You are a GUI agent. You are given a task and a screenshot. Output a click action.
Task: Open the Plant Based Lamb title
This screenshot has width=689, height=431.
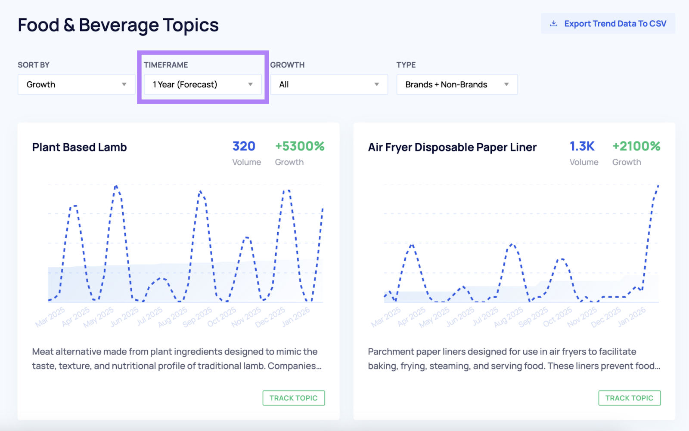[80, 147]
